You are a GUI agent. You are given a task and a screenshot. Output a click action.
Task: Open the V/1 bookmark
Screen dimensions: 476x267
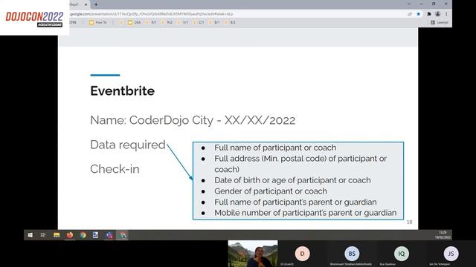point(183,22)
